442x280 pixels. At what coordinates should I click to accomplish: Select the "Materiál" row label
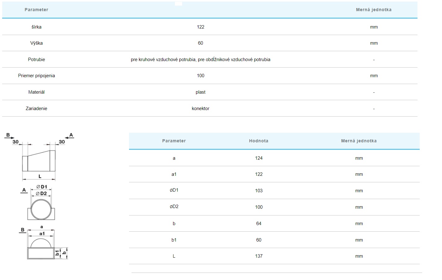36,92
